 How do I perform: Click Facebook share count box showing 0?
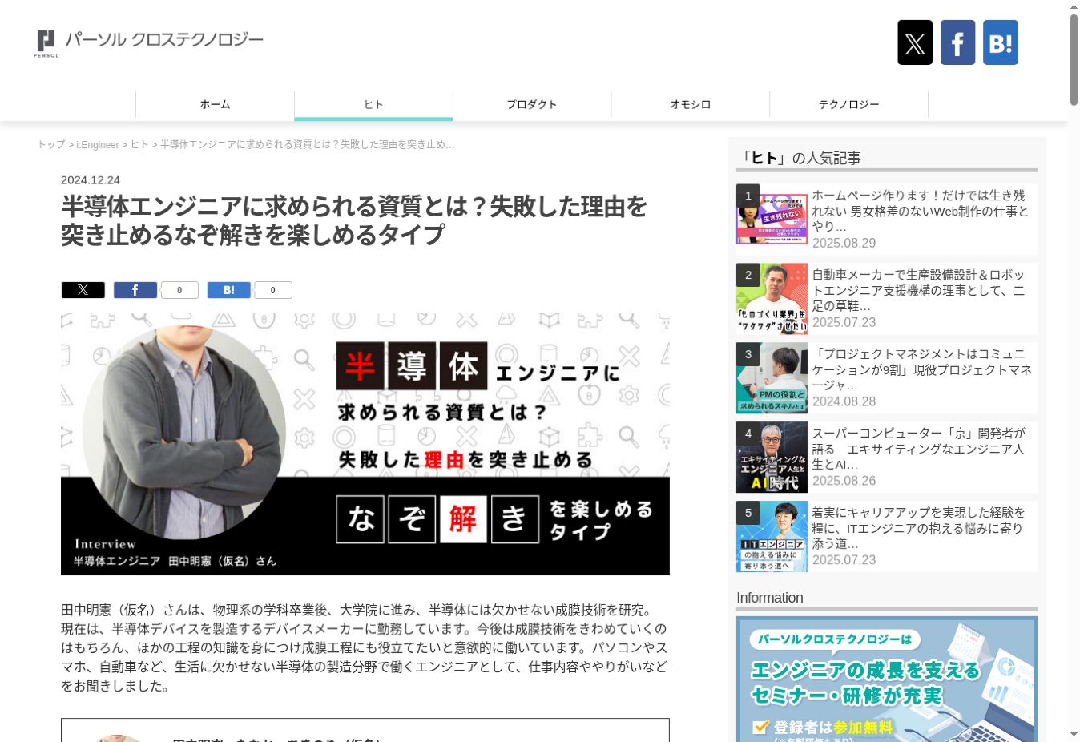pos(179,290)
